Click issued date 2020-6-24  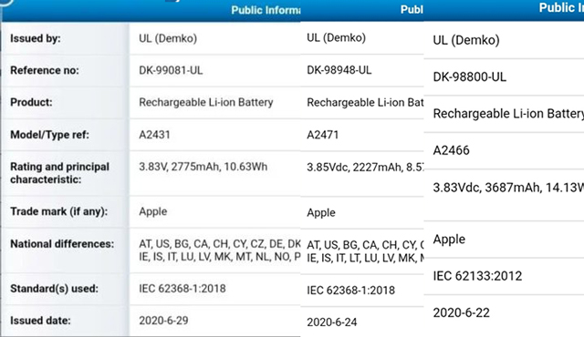click(332, 322)
